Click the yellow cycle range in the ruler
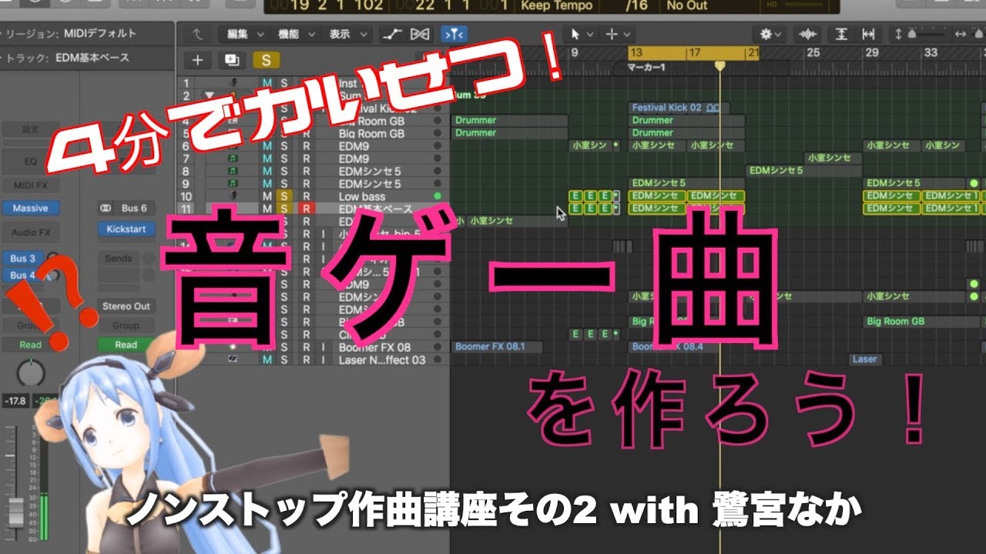The image size is (986, 554). point(693,53)
